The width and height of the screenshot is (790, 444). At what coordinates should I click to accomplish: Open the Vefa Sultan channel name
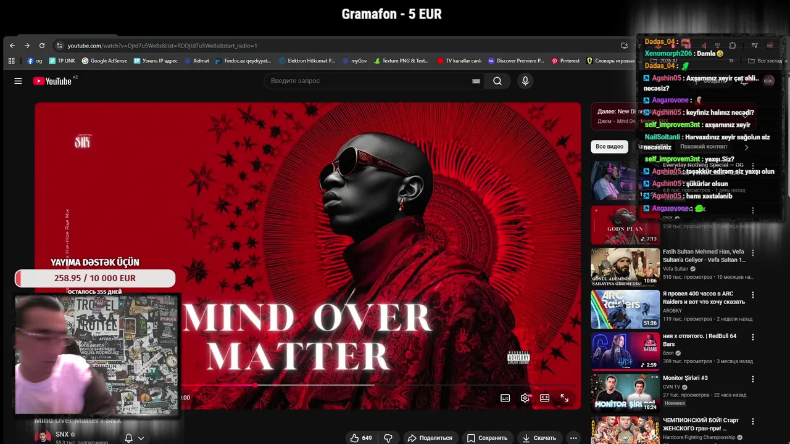click(675, 269)
